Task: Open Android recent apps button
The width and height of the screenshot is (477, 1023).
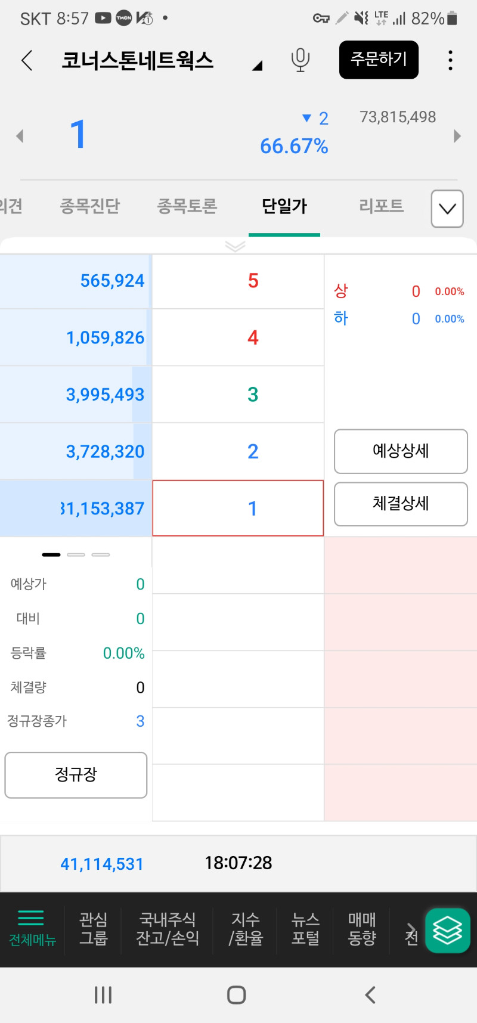Action: pos(103,994)
